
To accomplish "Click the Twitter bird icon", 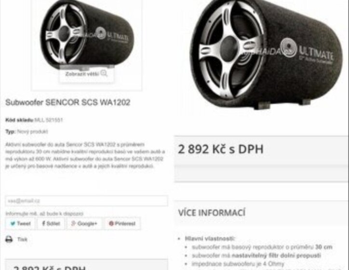I will (13, 224).
